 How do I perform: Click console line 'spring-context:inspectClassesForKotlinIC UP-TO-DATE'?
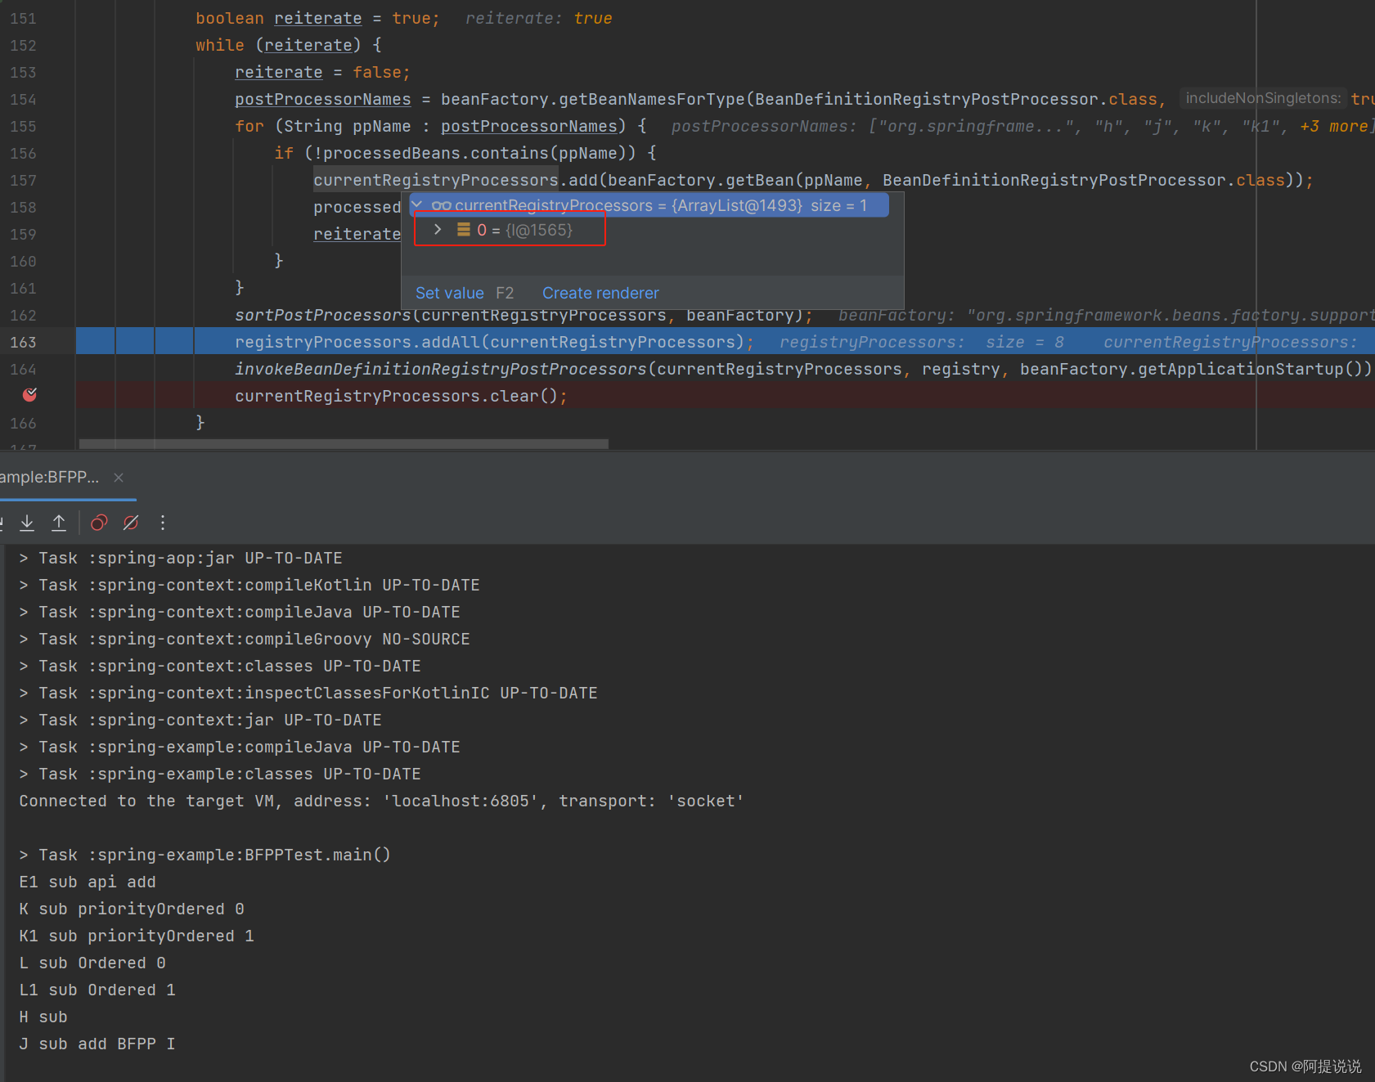308,693
